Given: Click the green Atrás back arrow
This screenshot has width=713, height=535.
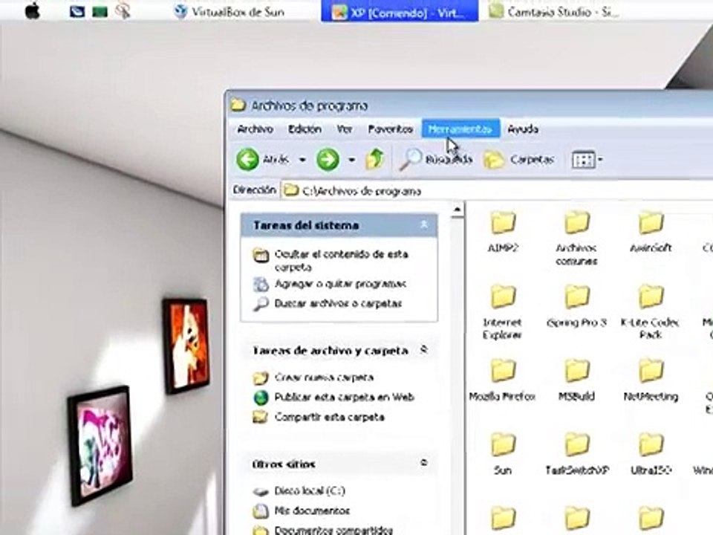Looking at the screenshot, I should 248,159.
